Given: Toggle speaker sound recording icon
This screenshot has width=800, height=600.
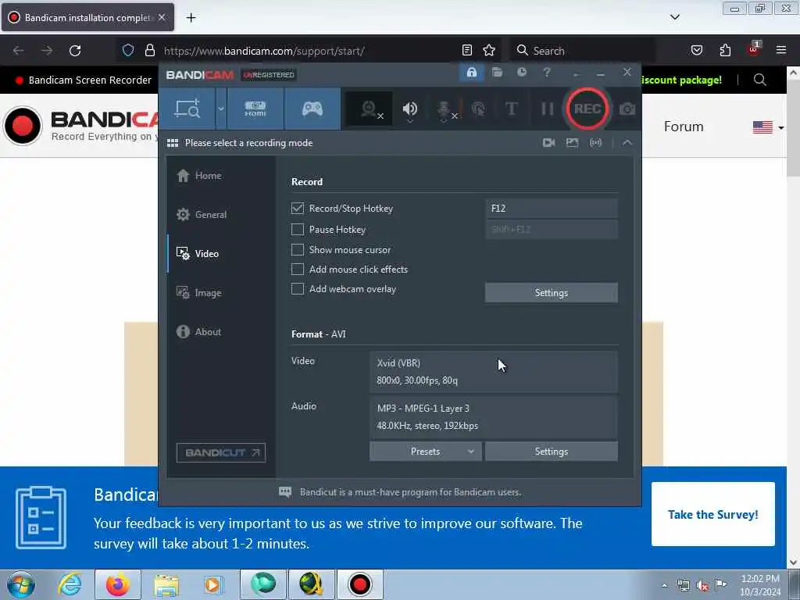Looking at the screenshot, I should (x=409, y=109).
